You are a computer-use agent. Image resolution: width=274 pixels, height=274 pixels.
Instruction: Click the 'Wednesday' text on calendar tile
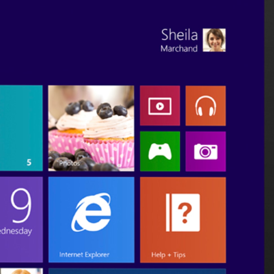tap(16, 231)
